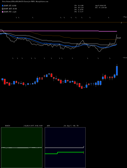Click the 'Pre H: 1.21' value
The image size is (127, 168).
tap(79, 8)
